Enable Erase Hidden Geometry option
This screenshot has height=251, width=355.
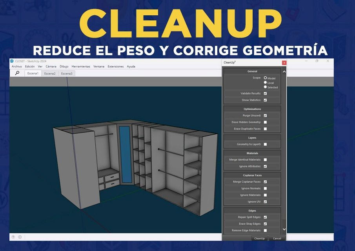pos(265,122)
